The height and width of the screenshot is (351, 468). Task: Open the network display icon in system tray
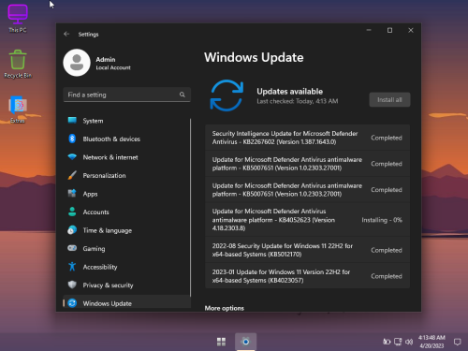pyautogui.click(x=398, y=342)
